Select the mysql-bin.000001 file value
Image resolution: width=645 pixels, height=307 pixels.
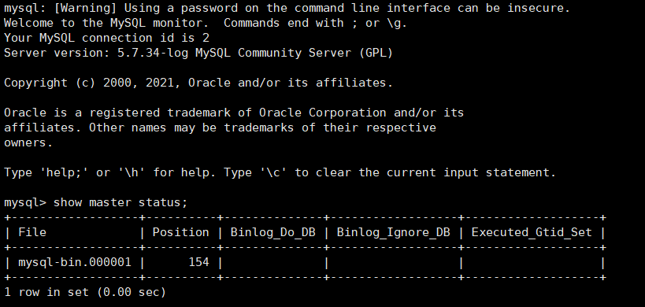75,262
